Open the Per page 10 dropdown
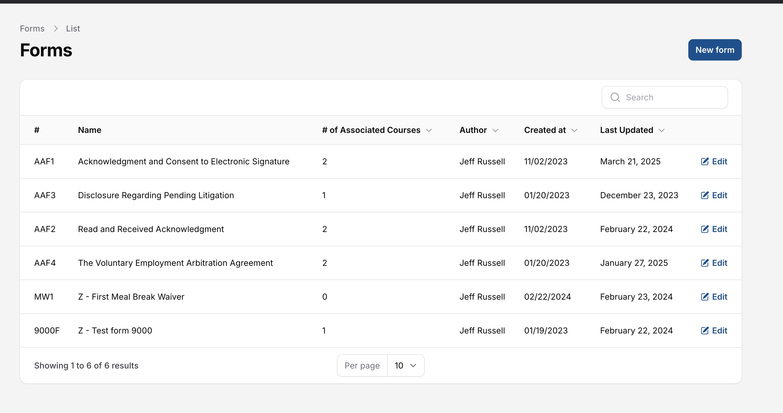The width and height of the screenshot is (783, 413). [405, 366]
